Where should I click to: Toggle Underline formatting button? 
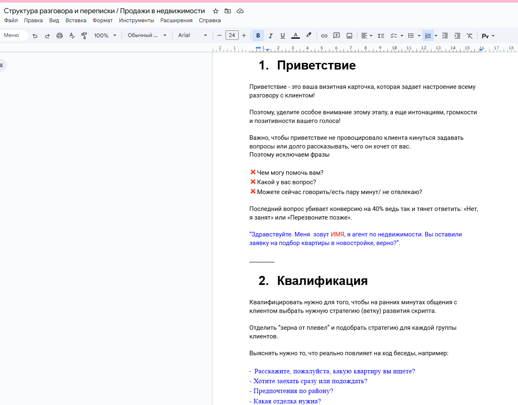tap(283, 36)
